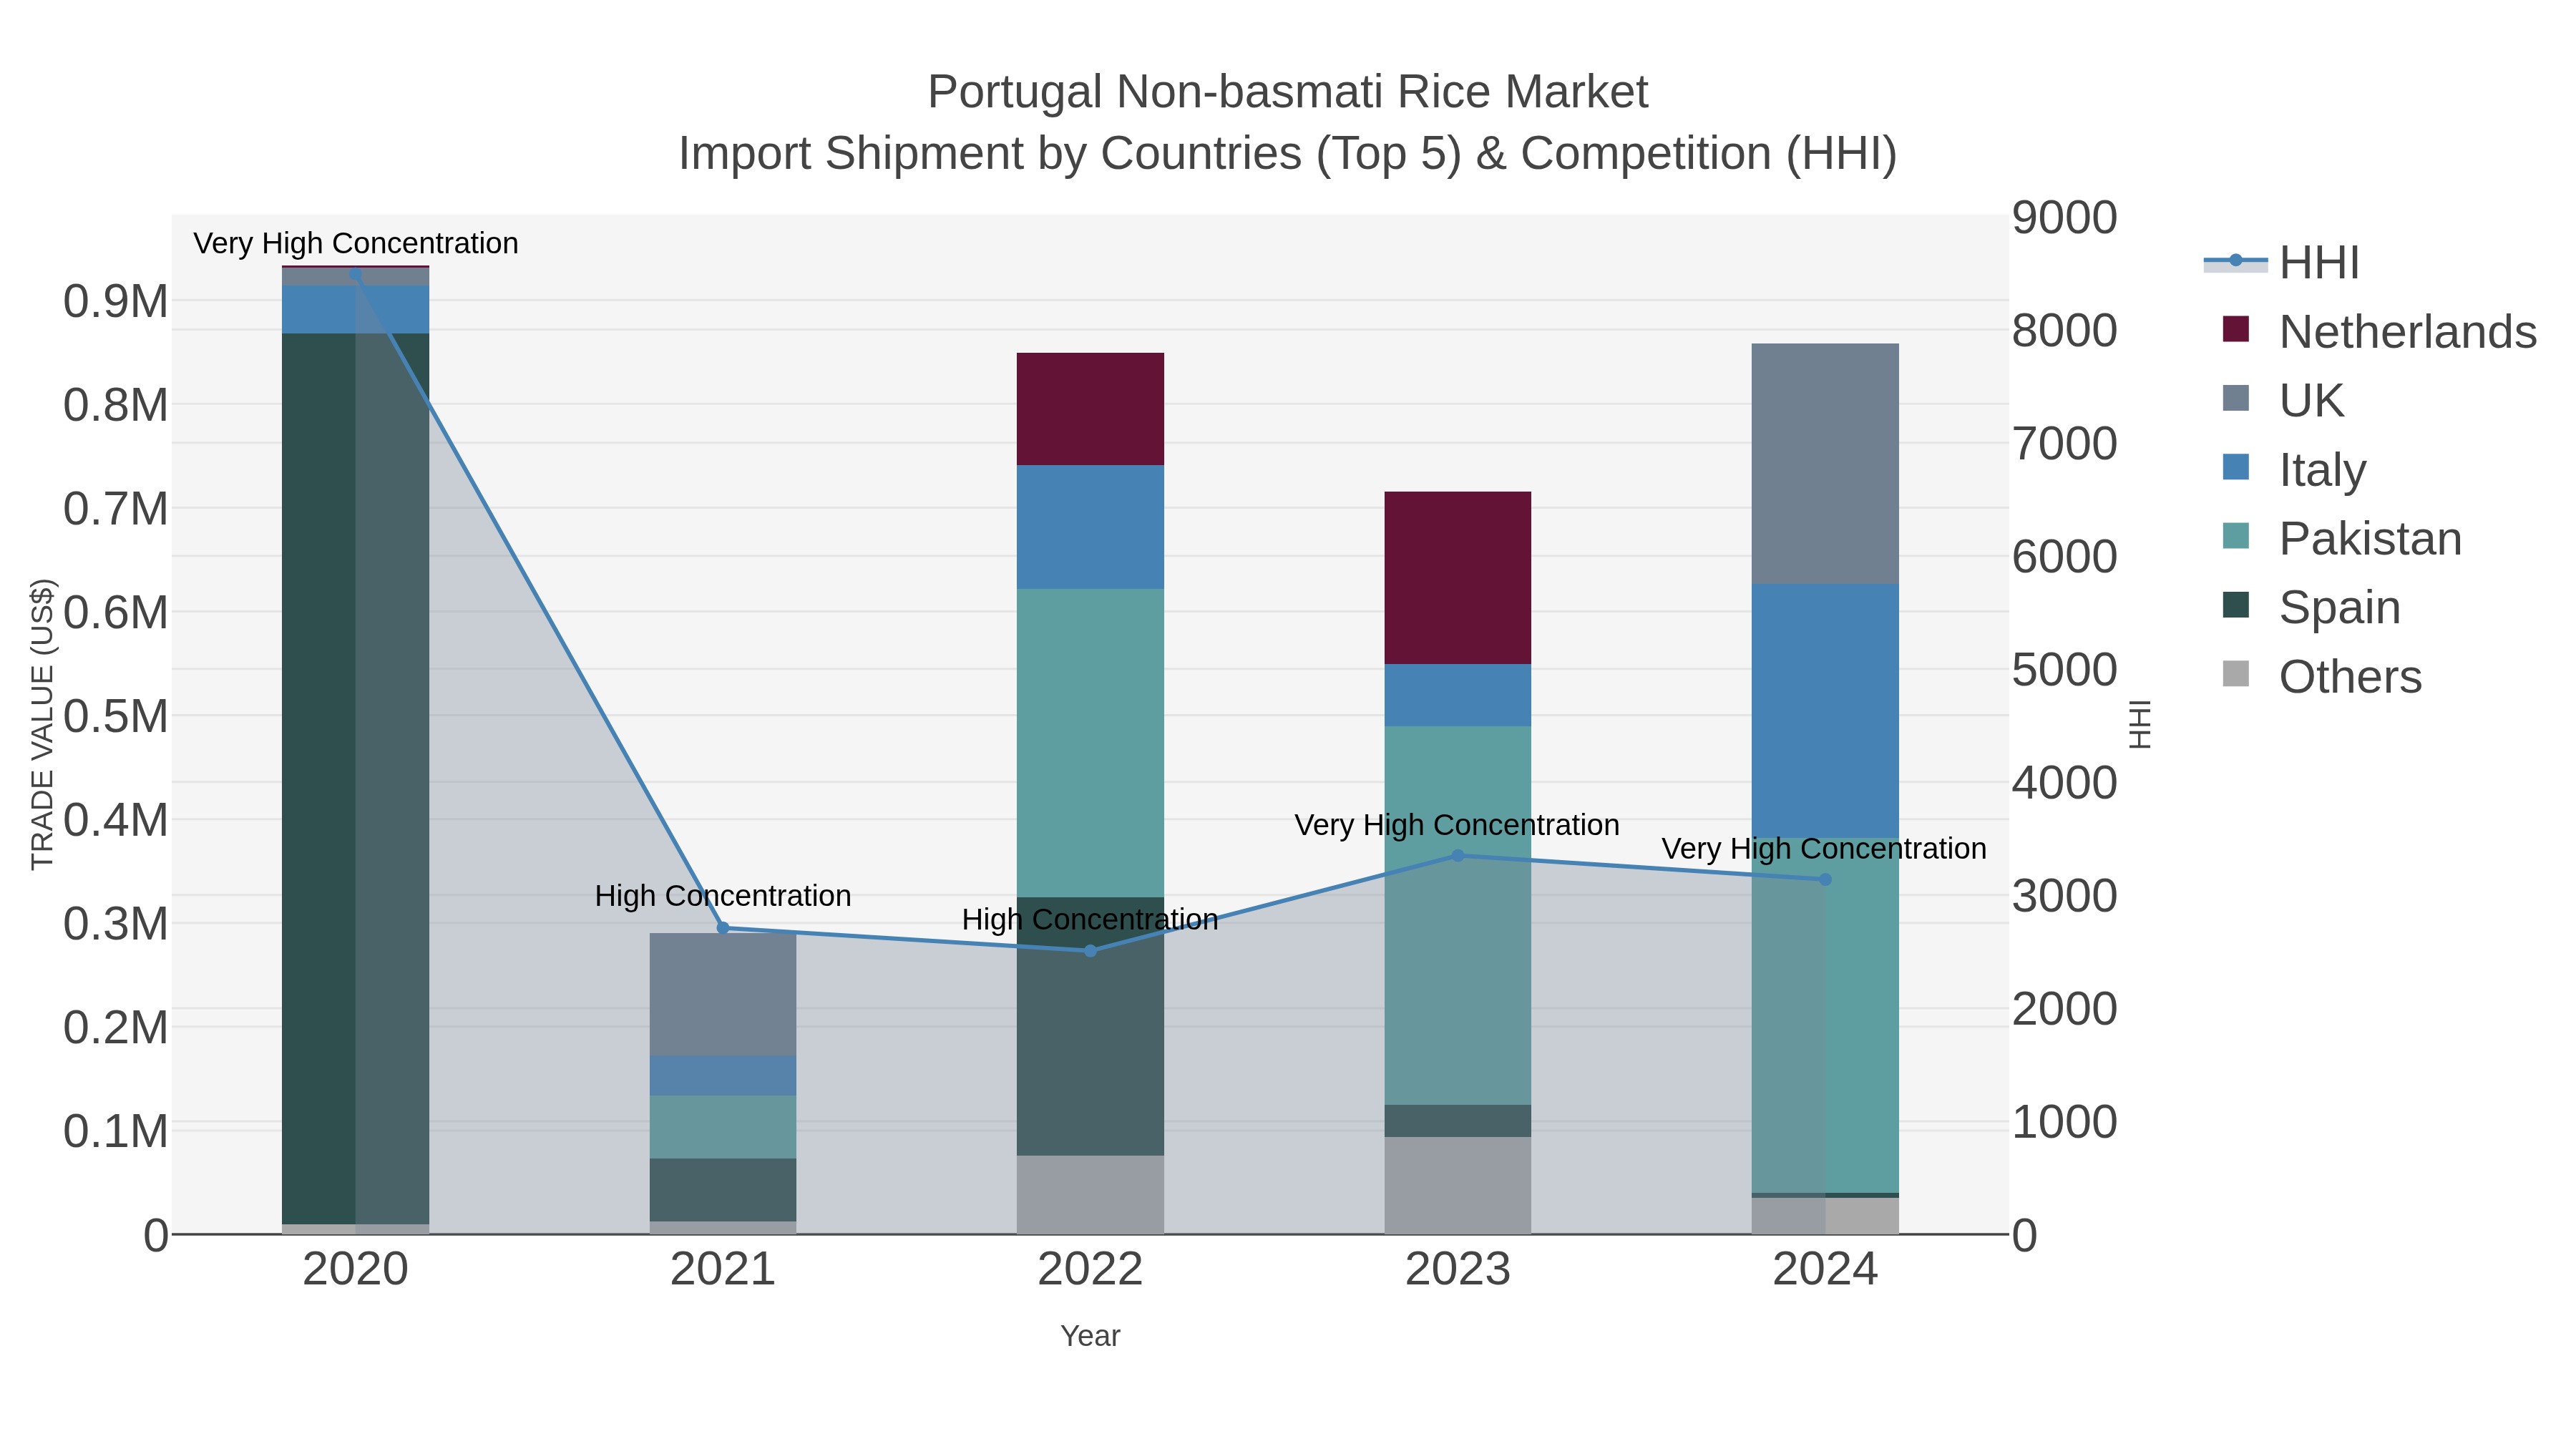2576x1449 pixels.
Task: Click the 9000 right axis tick
Action: click(2065, 218)
